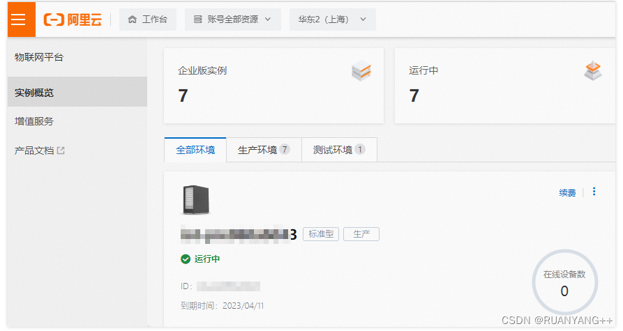The height and width of the screenshot is (331, 623).
Task: Click the resource stack icon beside 账号全部资源
Action: [x=197, y=20]
